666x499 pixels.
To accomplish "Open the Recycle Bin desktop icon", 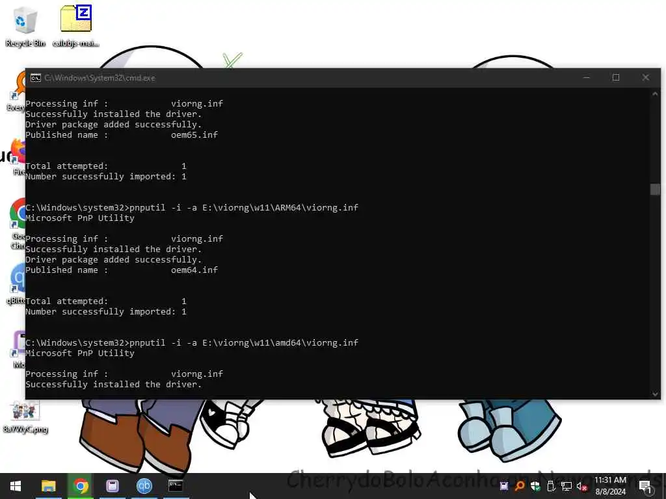I will click(25, 26).
